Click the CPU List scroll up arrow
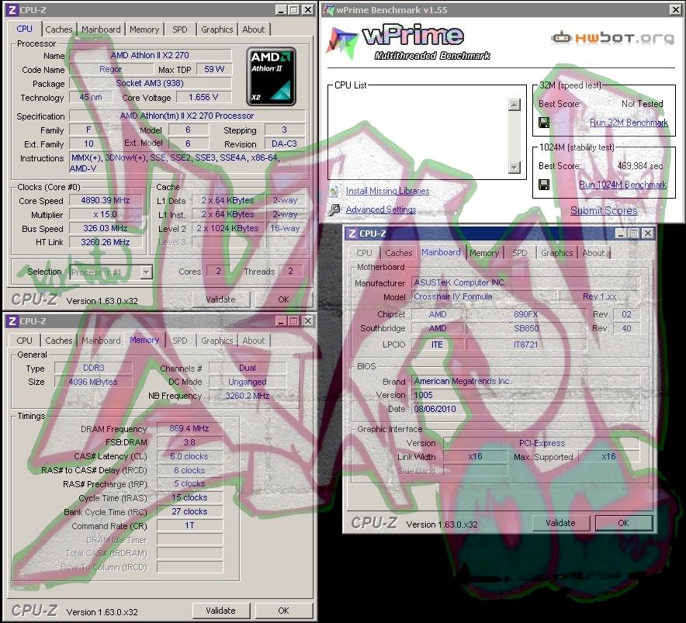The width and height of the screenshot is (686, 623). 514,105
